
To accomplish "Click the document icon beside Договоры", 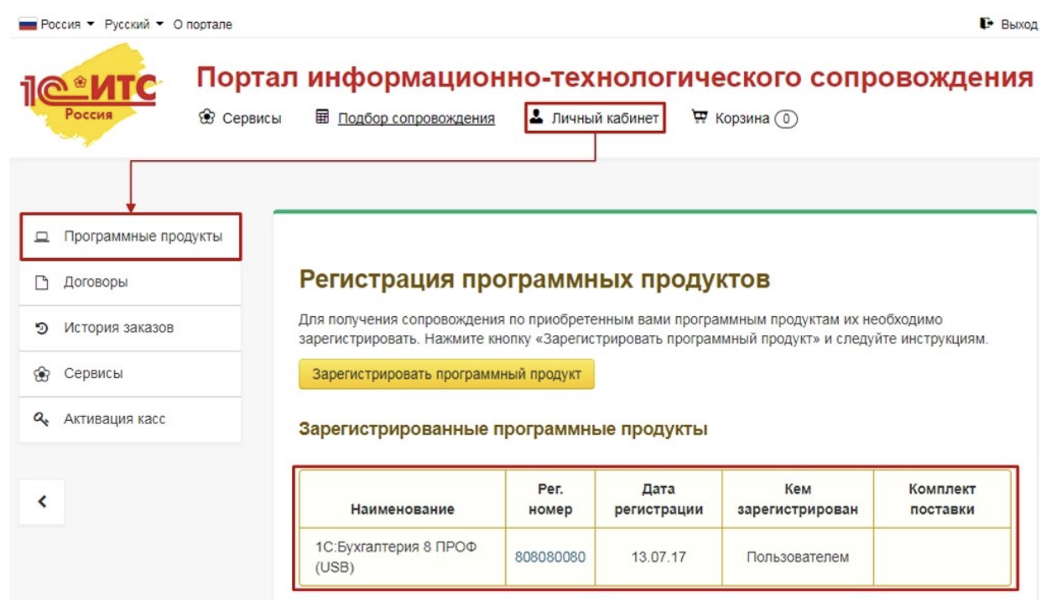I will point(42,283).
